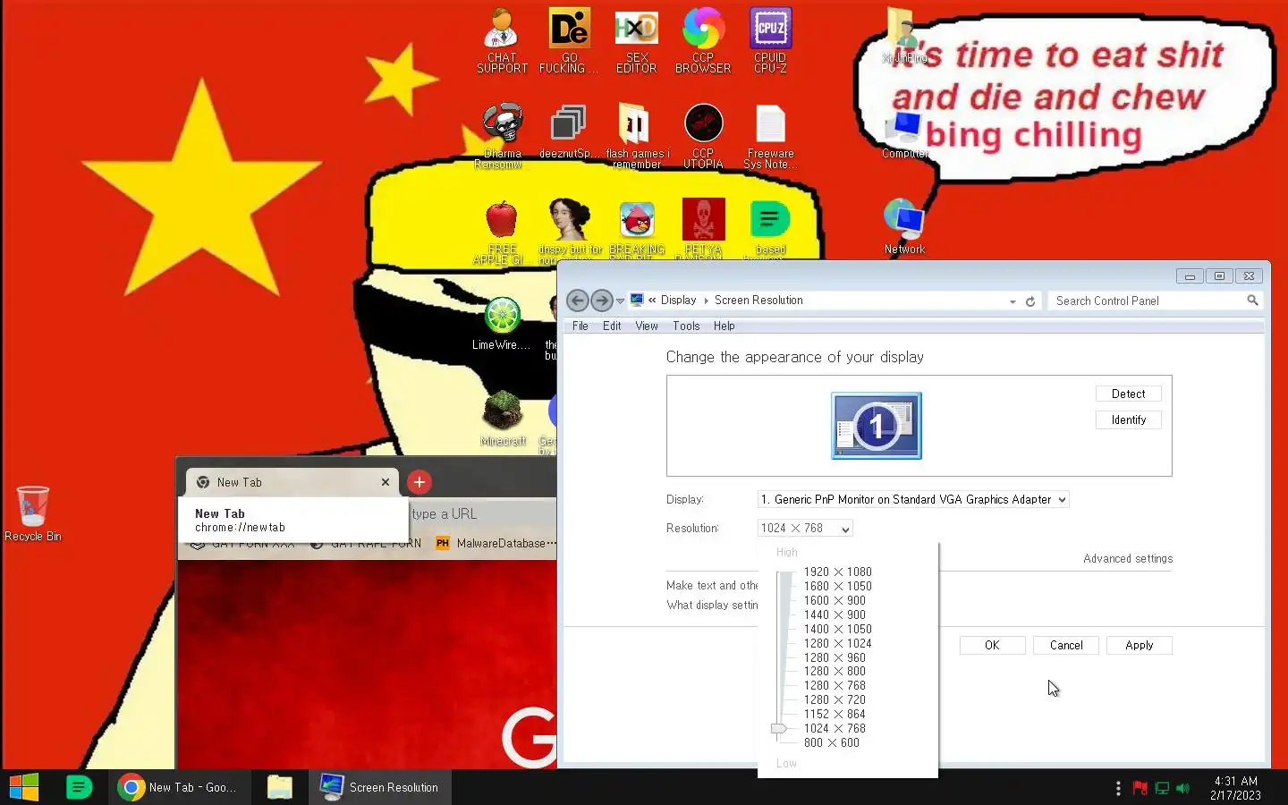Open the Dharma Ransomware skull icon
This screenshot has height=805, width=1288.
[x=502, y=136]
